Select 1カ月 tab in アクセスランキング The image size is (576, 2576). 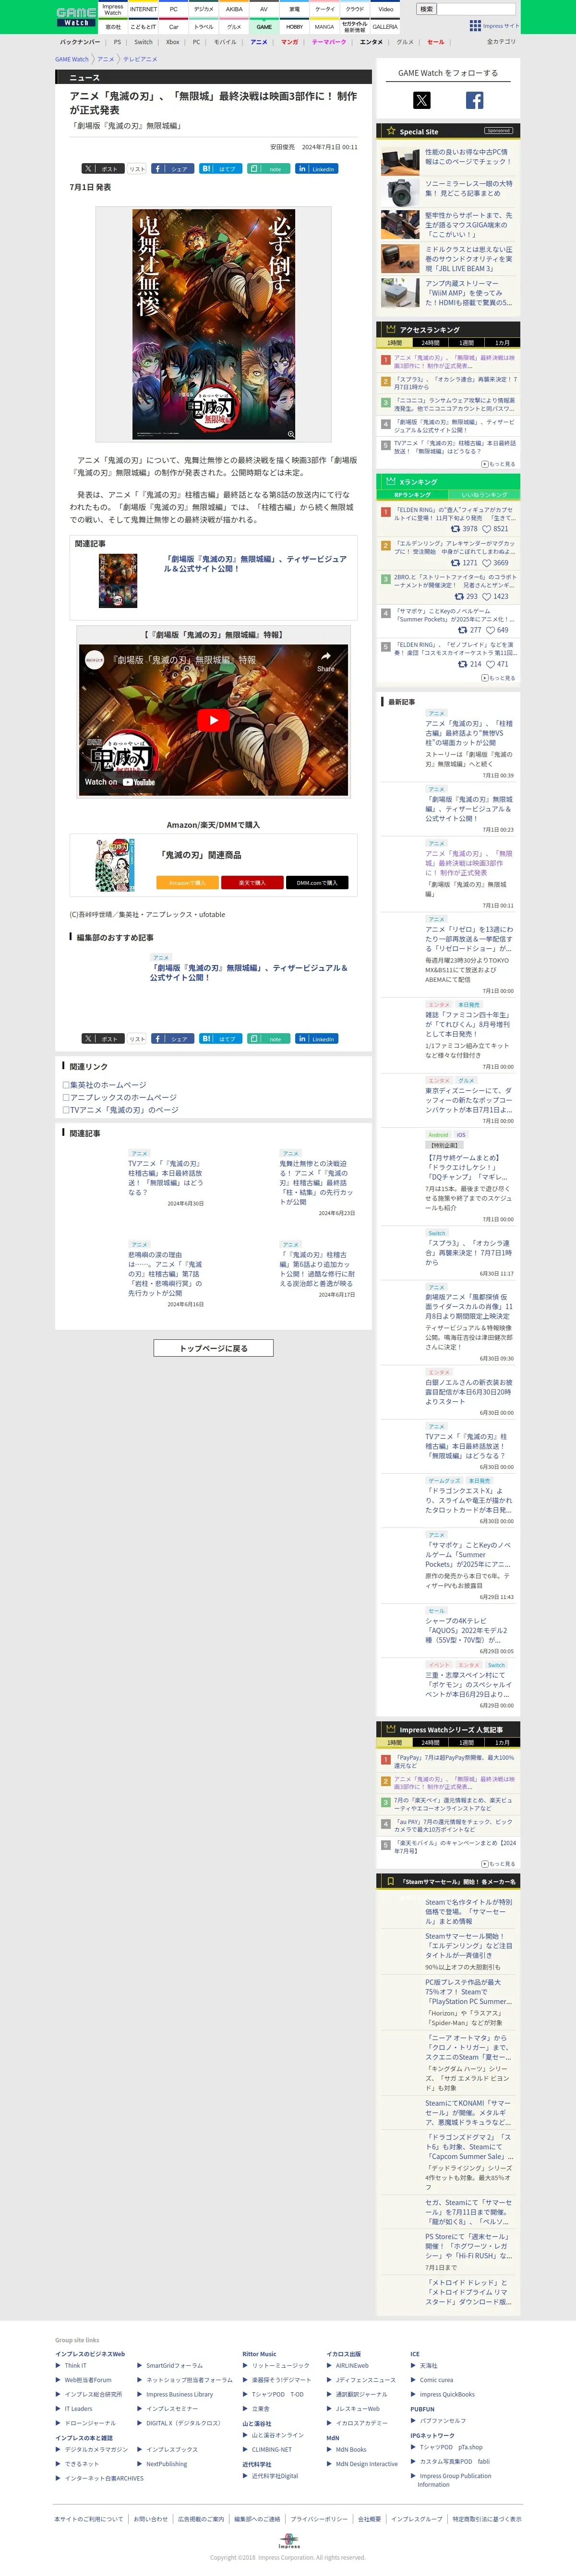click(x=502, y=343)
